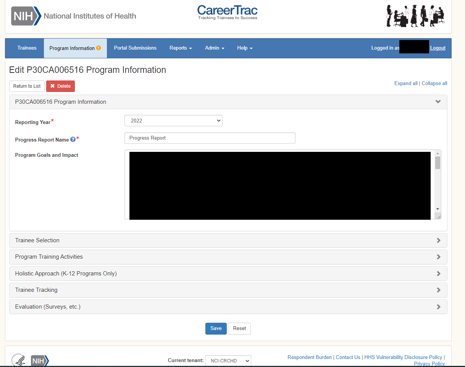Open Contact Us link
Viewport: 465px width, 367px height.
[x=348, y=357]
